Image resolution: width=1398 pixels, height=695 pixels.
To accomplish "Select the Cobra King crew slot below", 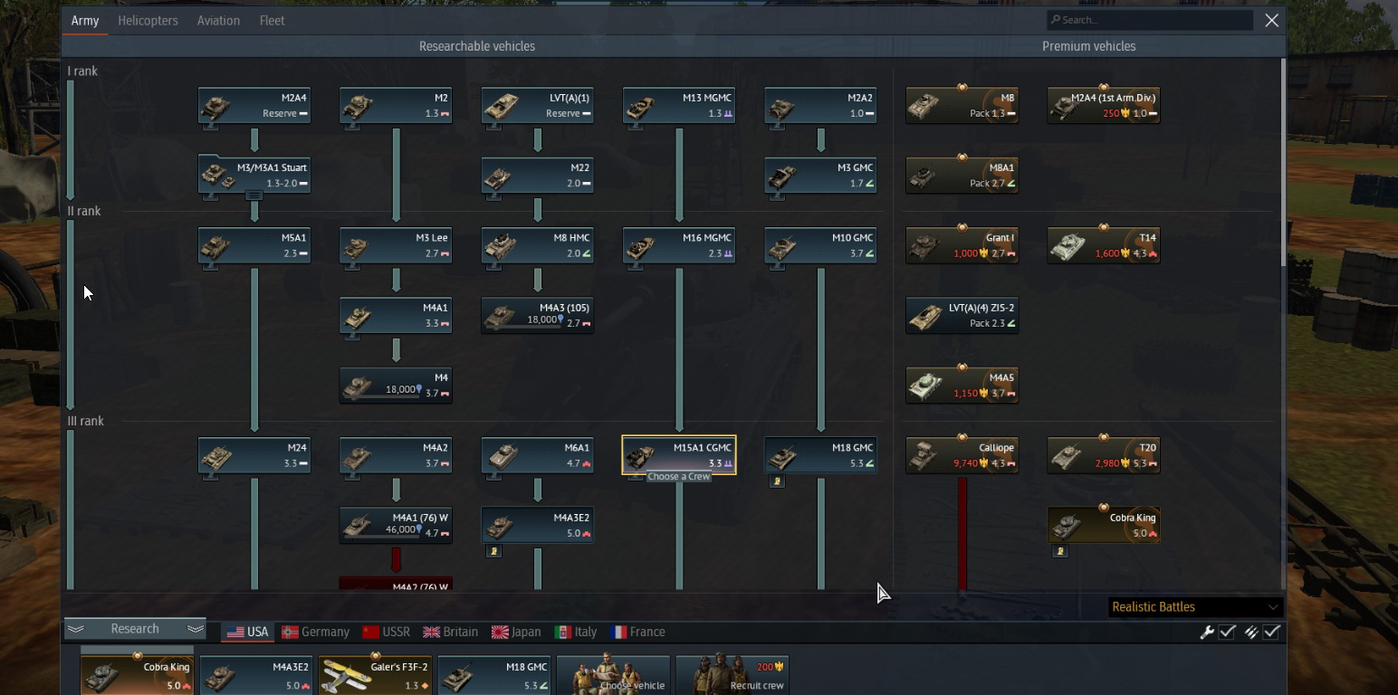I will click(x=137, y=675).
